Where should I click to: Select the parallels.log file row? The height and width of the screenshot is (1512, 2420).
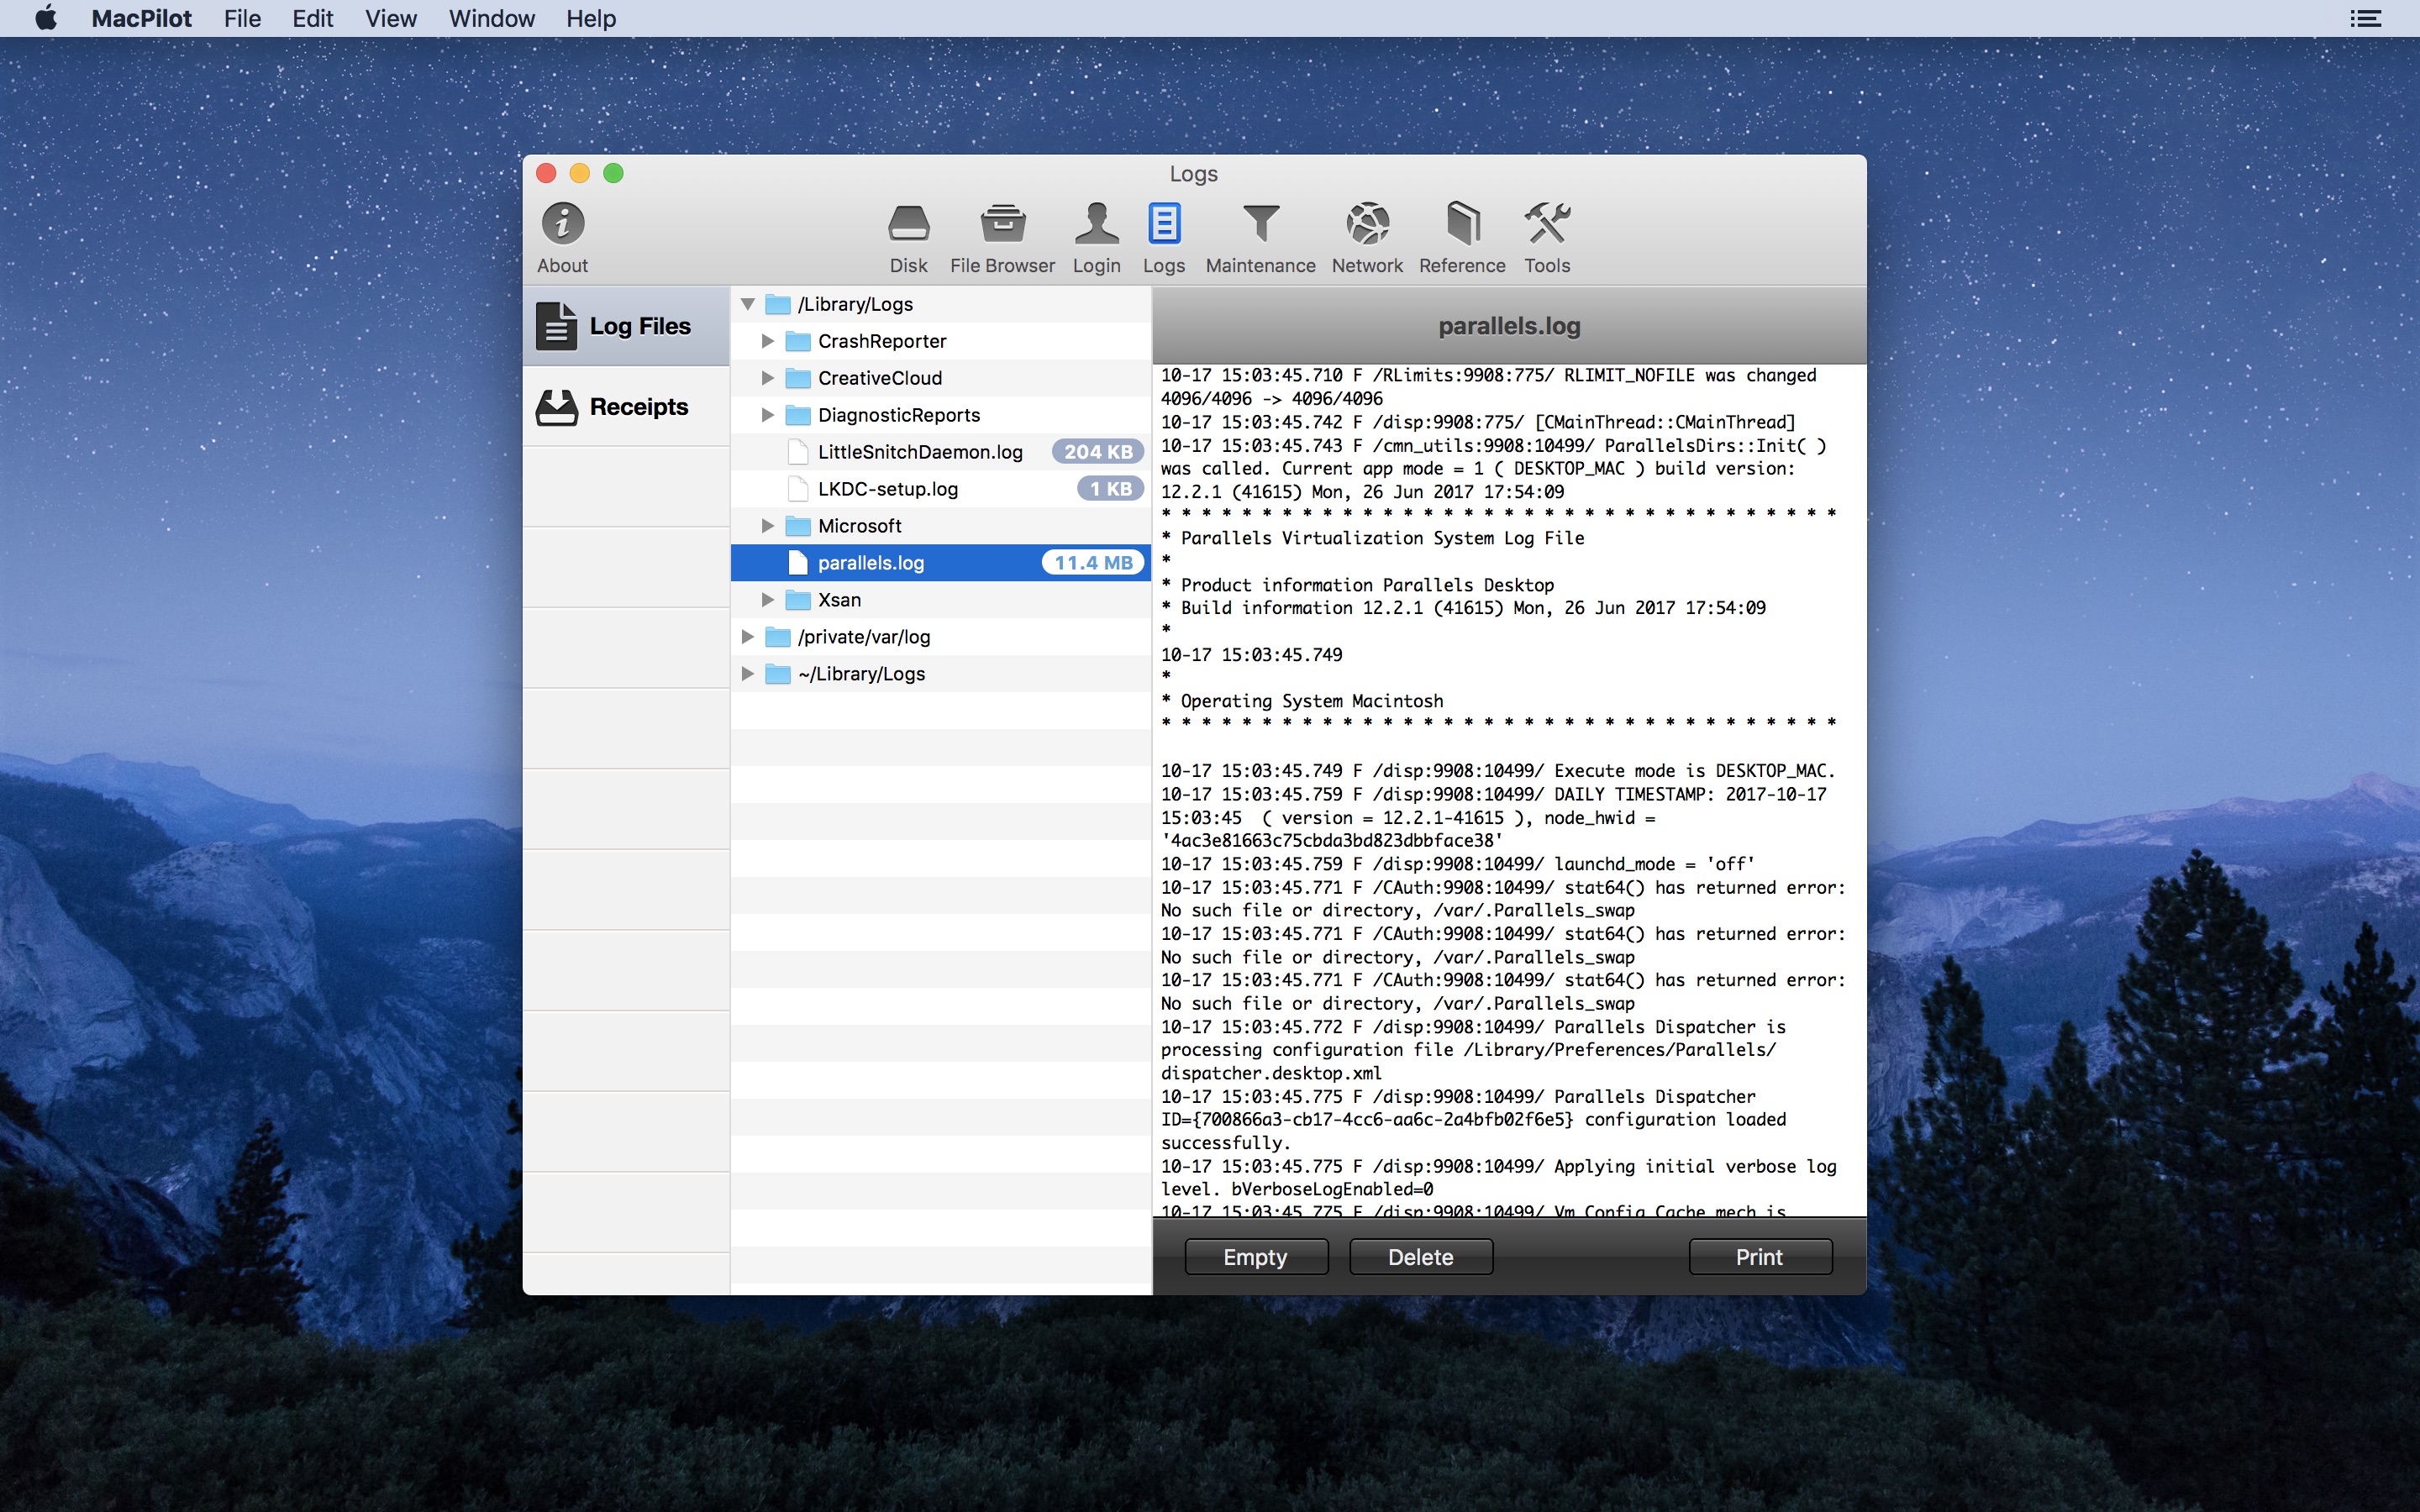click(940, 563)
